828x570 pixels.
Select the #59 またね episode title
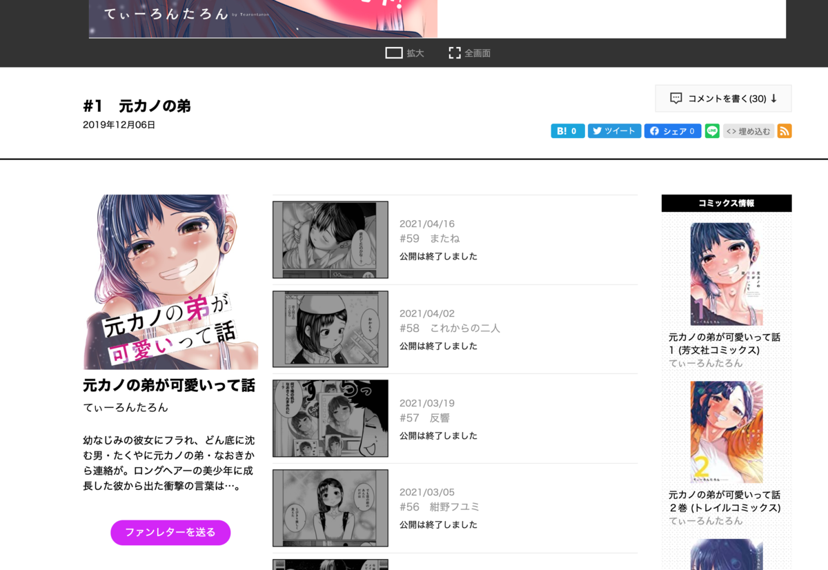tap(429, 239)
